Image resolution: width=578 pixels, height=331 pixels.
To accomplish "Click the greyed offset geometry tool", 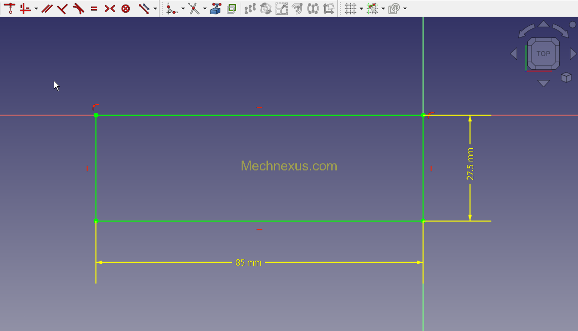I will pos(297,8).
